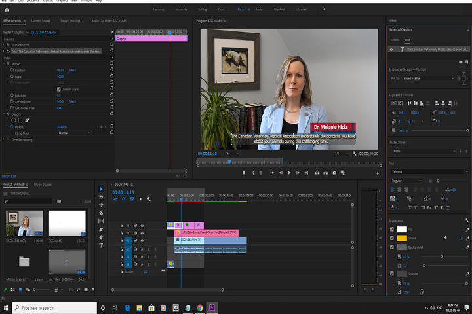Toggle the Uniform Scale checkbox
472x314 pixels.
click(x=59, y=89)
